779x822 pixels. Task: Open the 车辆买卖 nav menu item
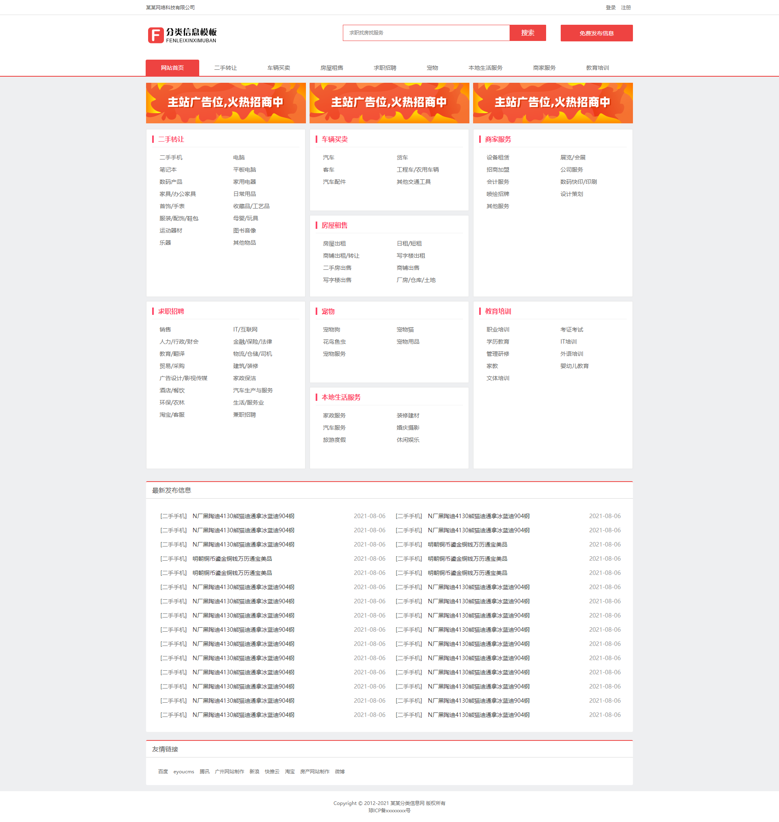[x=279, y=68]
